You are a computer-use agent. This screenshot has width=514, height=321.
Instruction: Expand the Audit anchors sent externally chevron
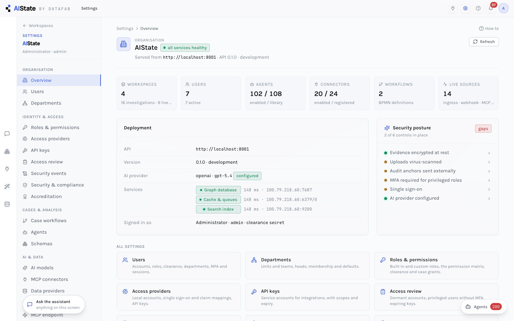(489, 171)
